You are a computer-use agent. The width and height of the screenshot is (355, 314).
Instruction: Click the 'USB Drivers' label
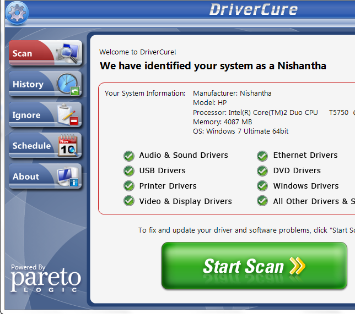pos(162,170)
